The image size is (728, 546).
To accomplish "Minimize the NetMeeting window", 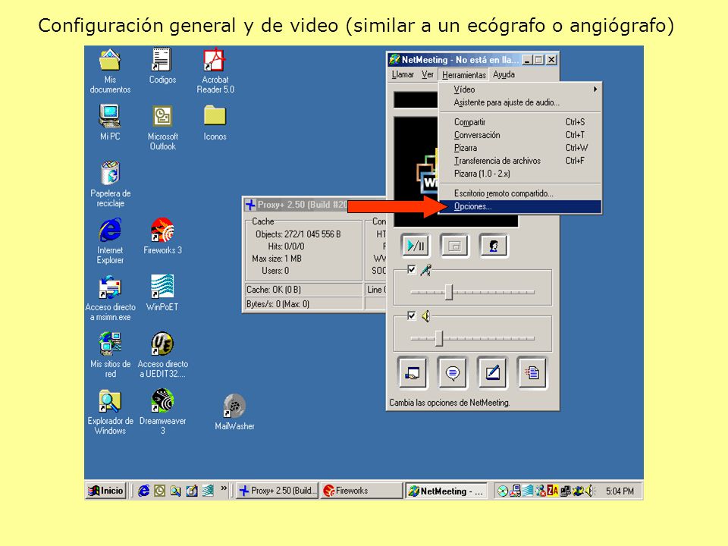I will 527,60.
